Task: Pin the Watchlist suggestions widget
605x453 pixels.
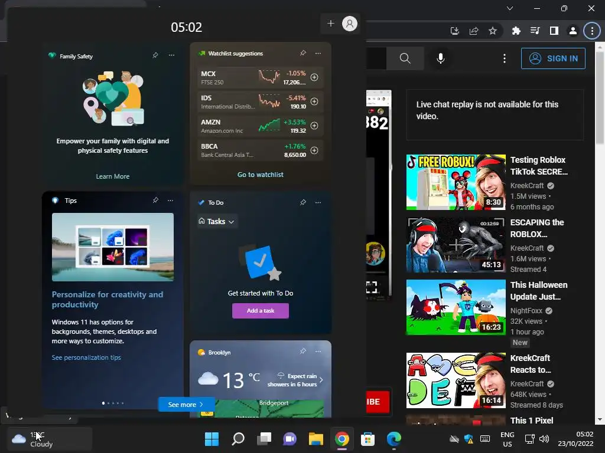Action: (303, 53)
